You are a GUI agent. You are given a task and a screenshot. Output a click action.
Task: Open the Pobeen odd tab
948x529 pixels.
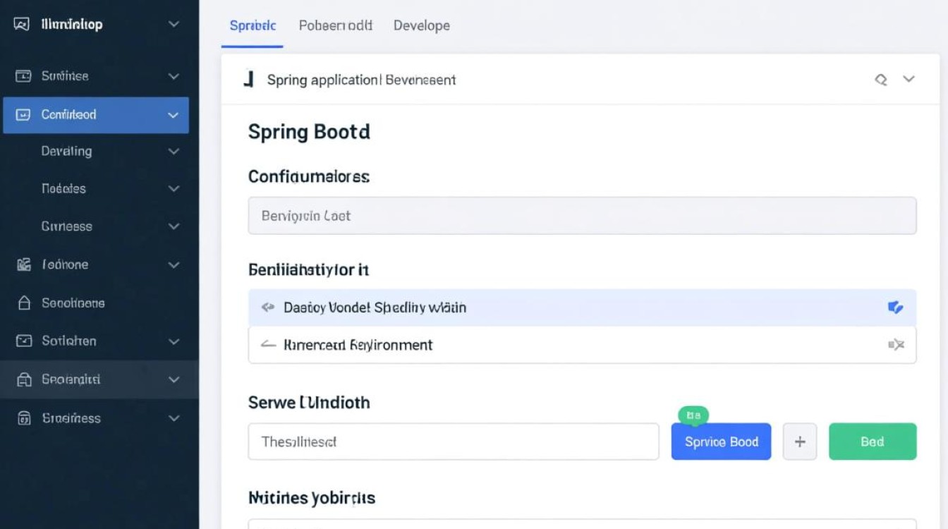point(335,25)
